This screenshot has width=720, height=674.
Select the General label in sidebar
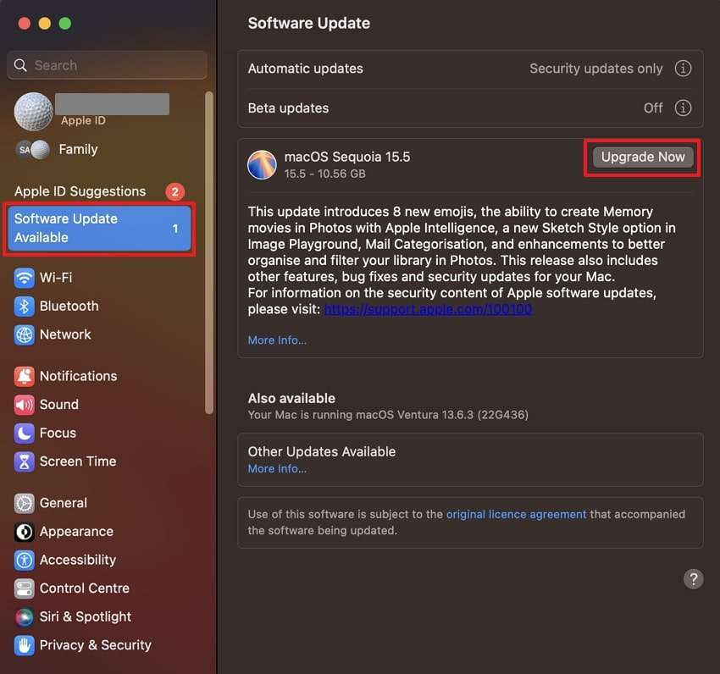63,503
